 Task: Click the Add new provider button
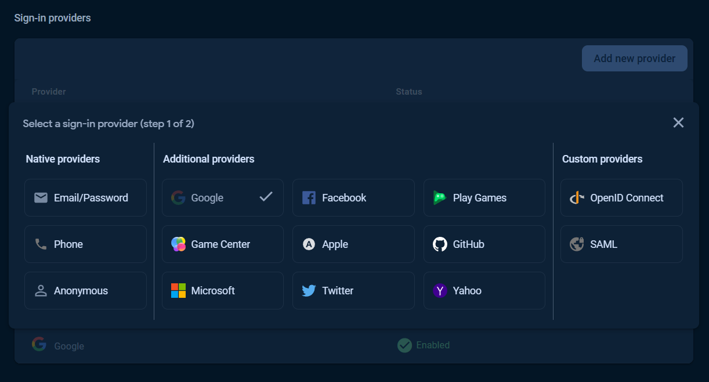point(634,58)
